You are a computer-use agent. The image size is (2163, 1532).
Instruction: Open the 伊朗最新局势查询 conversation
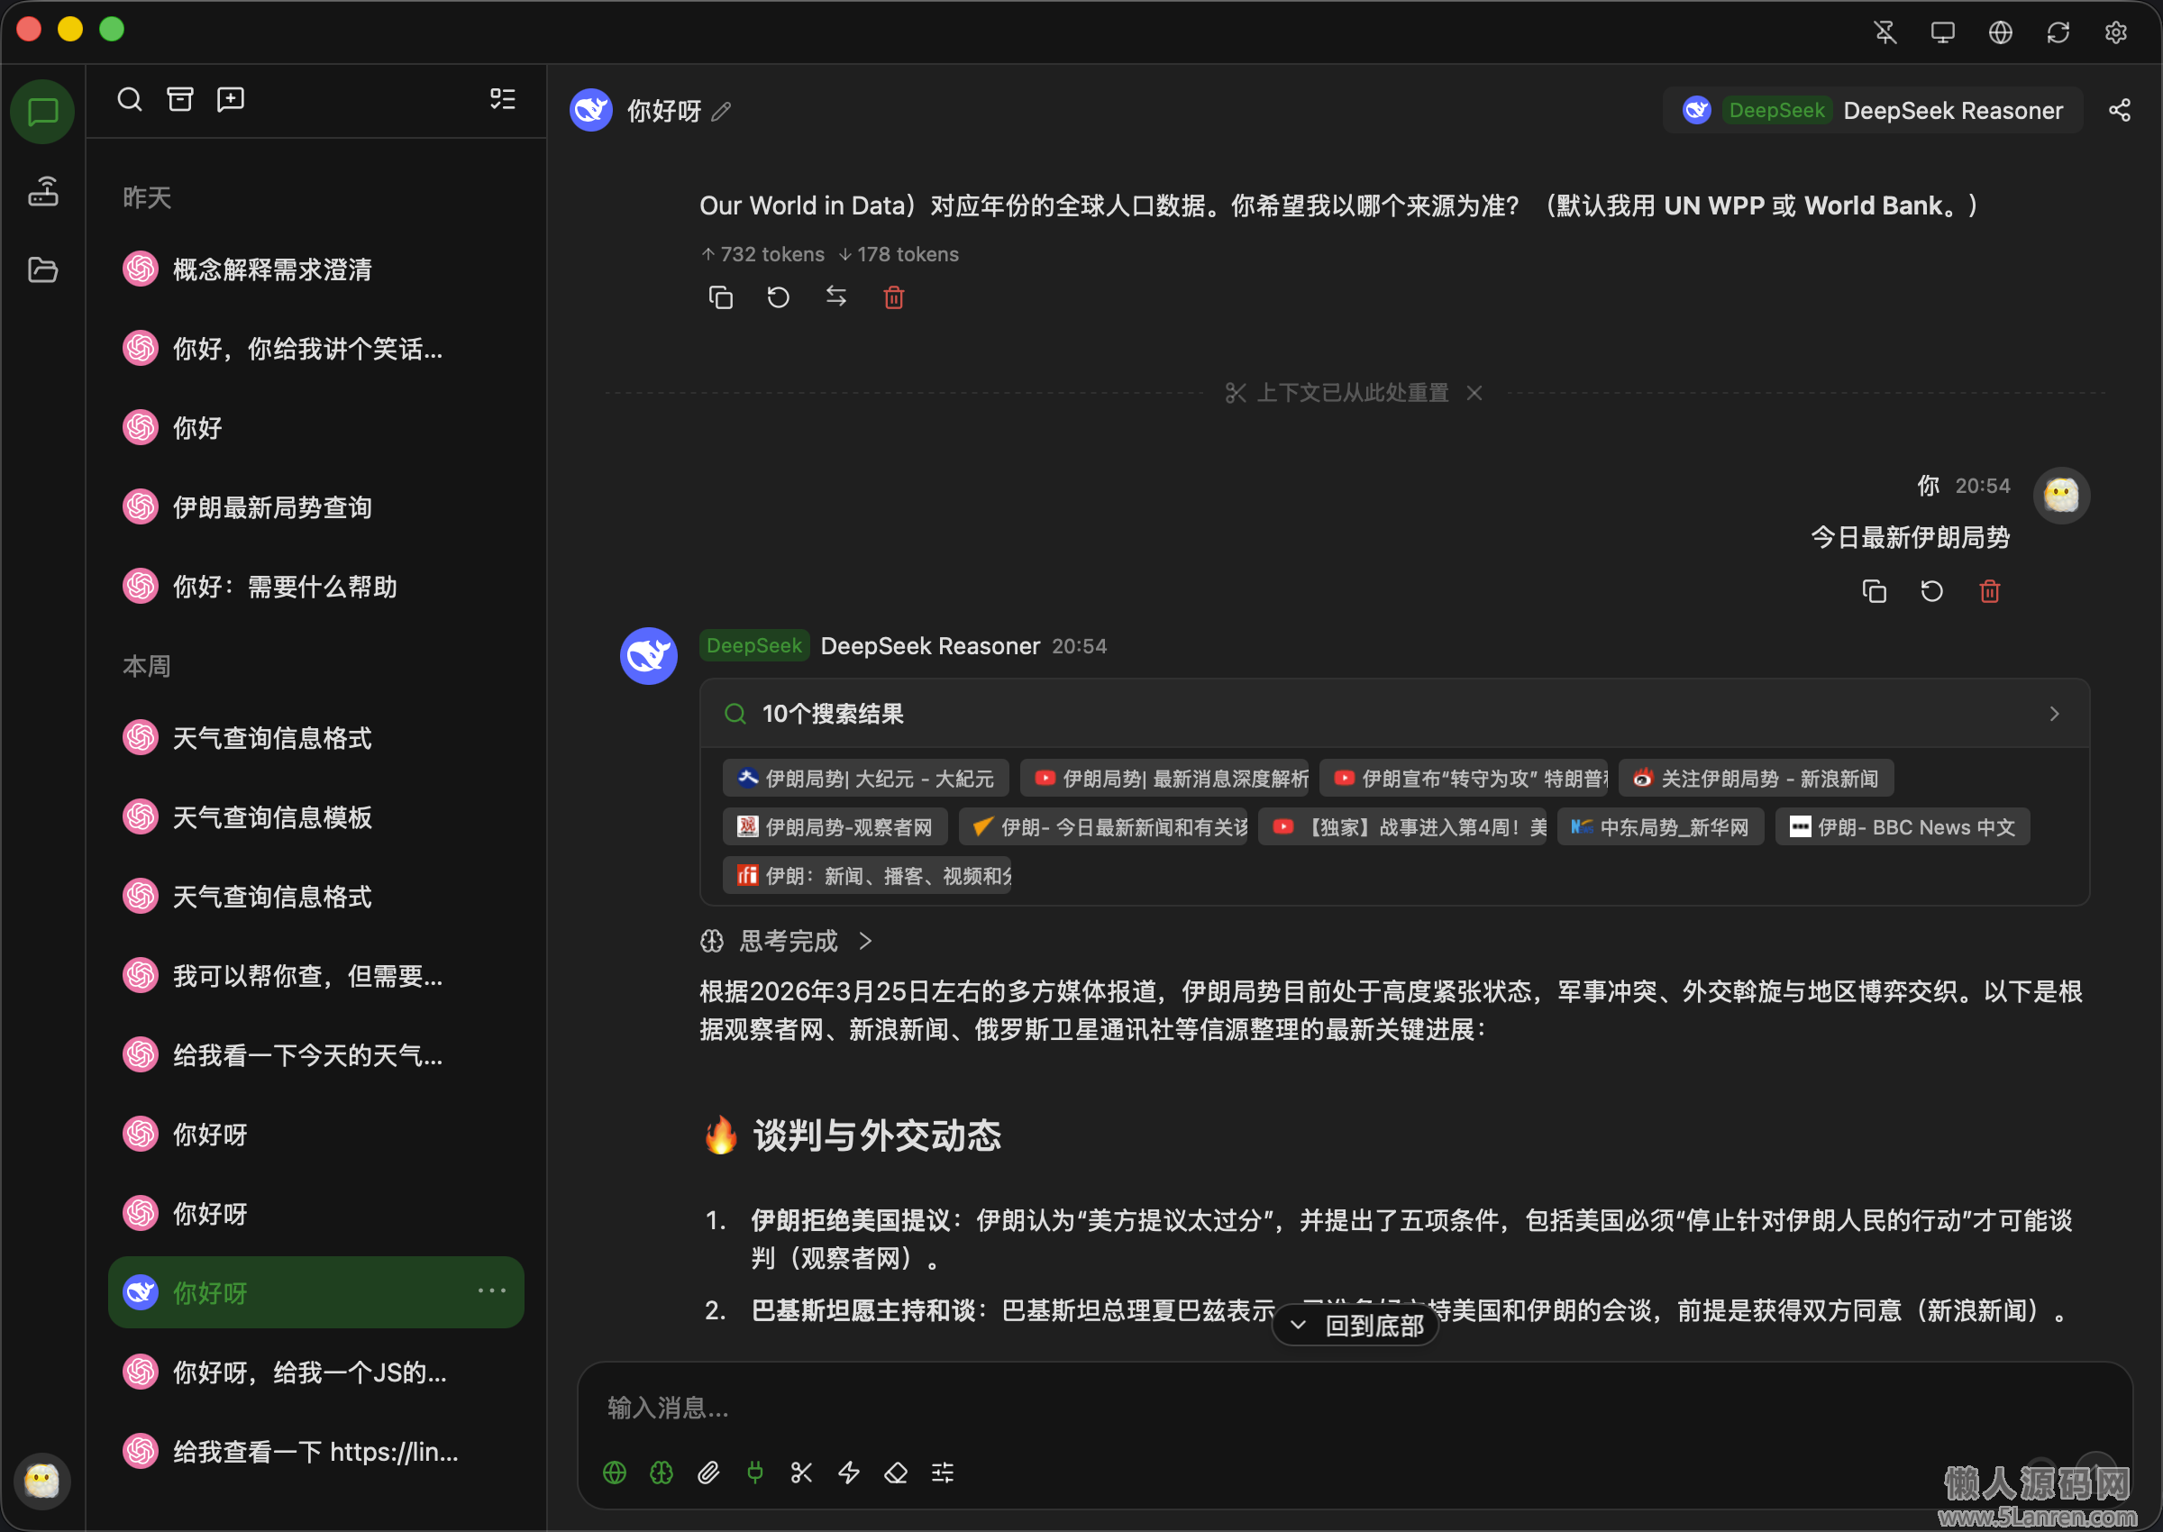pos(271,507)
